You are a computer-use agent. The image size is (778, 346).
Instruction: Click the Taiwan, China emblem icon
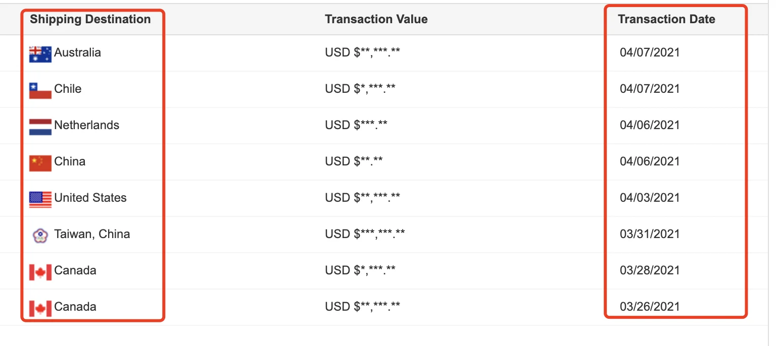click(40, 235)
